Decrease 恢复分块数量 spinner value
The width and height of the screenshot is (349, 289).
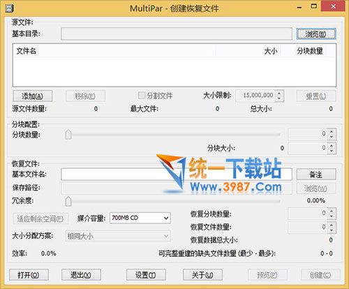tap(332, 216)
